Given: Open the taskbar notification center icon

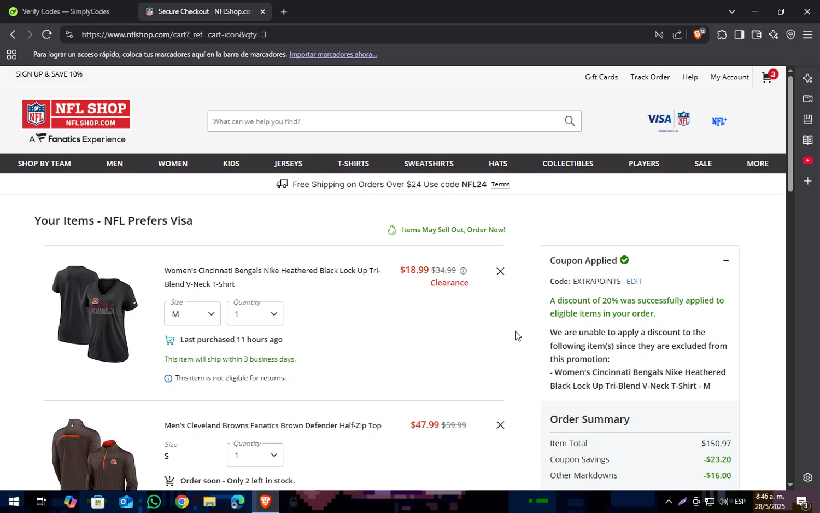Looking at the screenshot, I should 802,502.
